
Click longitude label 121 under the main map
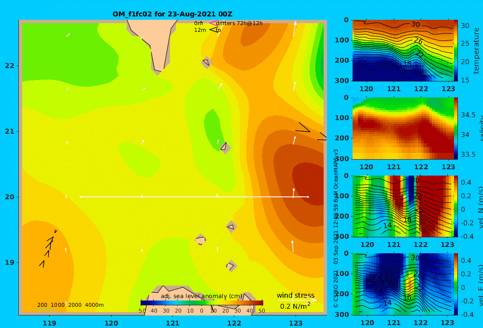click(x=172, y=323)
